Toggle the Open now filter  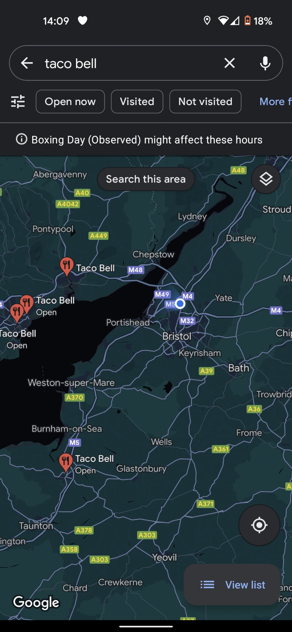(70, 102)
